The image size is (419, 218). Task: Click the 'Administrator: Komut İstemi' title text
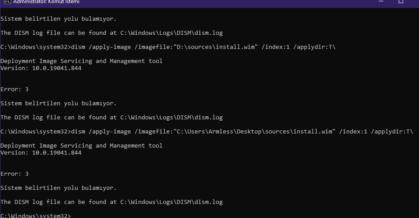point(46,2)
